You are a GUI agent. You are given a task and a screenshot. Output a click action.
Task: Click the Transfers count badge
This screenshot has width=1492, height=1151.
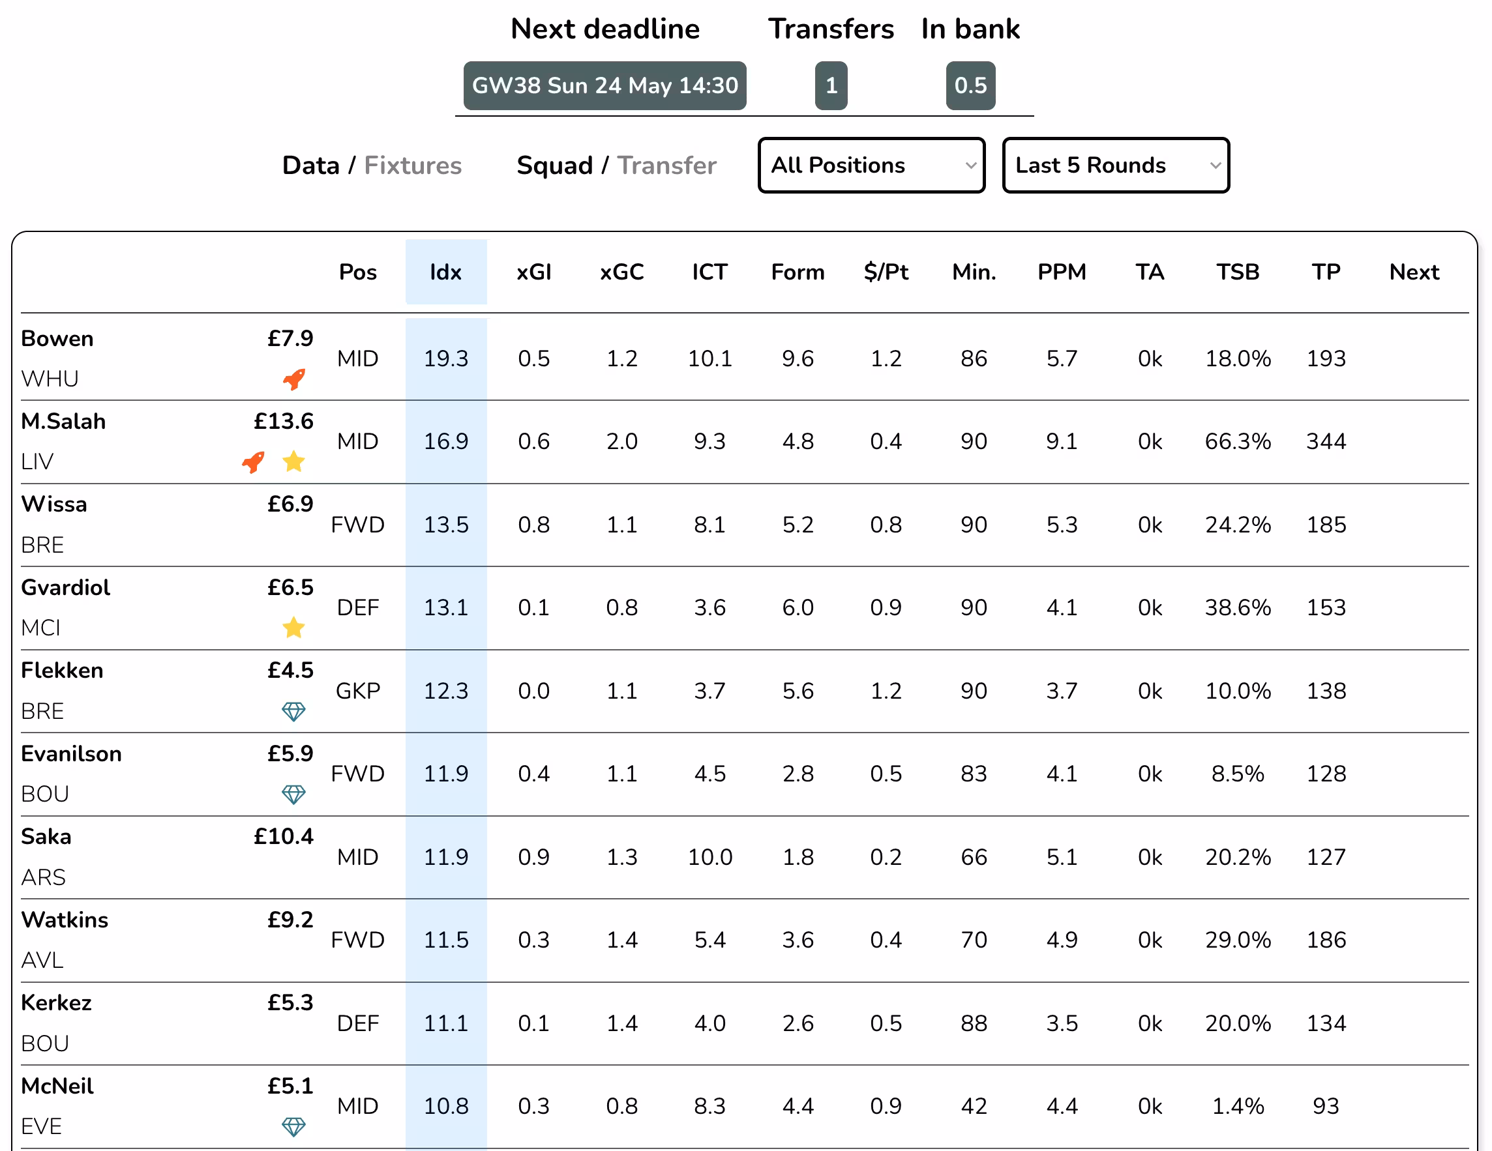point(831,85)
